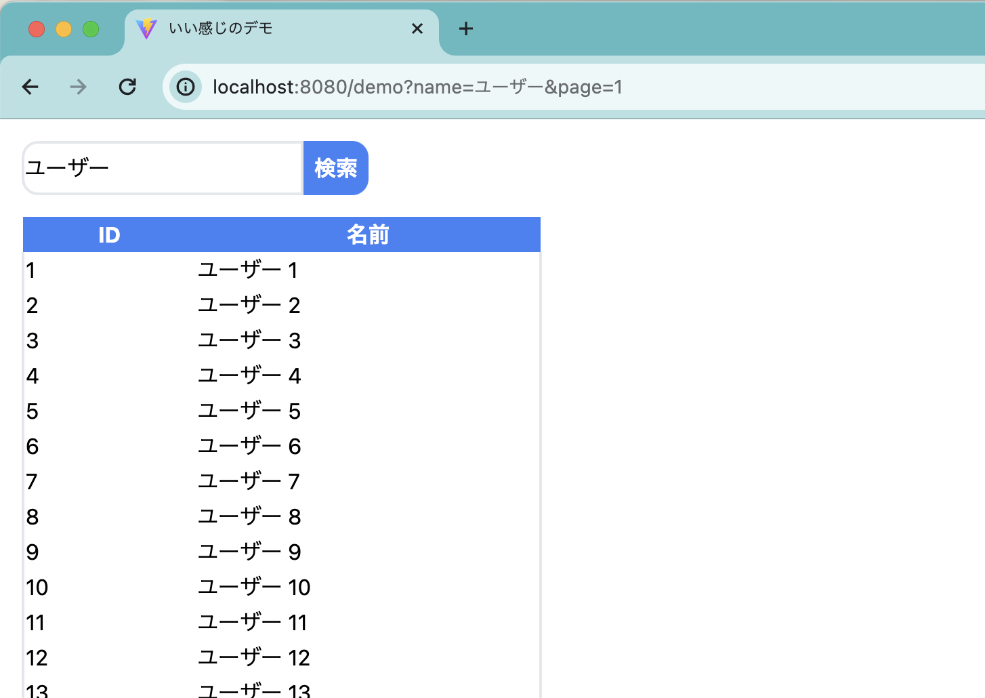Click the browser forward navigation arrow
985x698 pixels.
pos(78,87)
